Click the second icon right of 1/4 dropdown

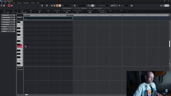90,6
